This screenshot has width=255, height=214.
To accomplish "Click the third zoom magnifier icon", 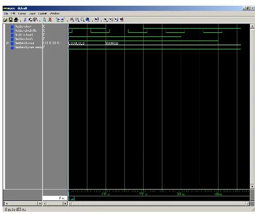I will coord(82,20).
